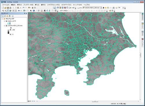The width and height of the screenshot is (145, 106).
Task: Open the 編集(E) menu
Action: [x=13, y=5]
